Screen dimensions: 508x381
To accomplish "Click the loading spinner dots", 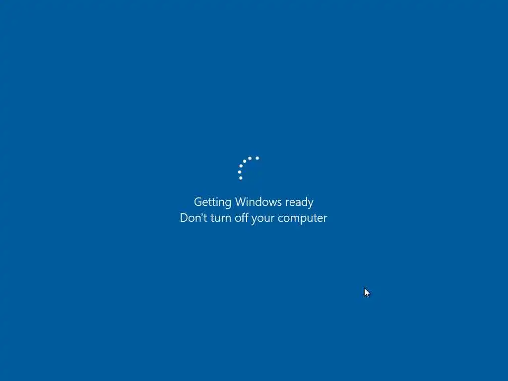I will [x=249, y=168].
